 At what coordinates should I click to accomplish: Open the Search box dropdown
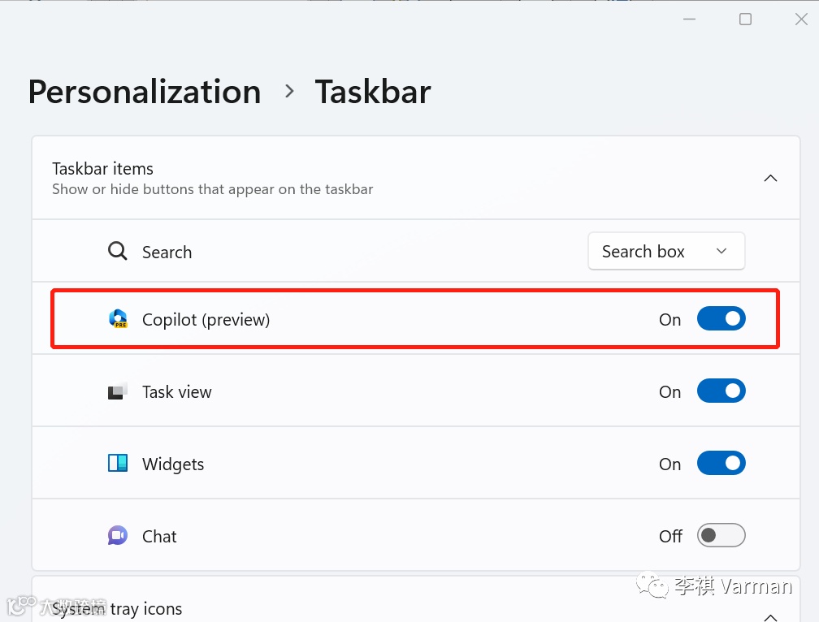pyautogui.click(x=666, y=252)
